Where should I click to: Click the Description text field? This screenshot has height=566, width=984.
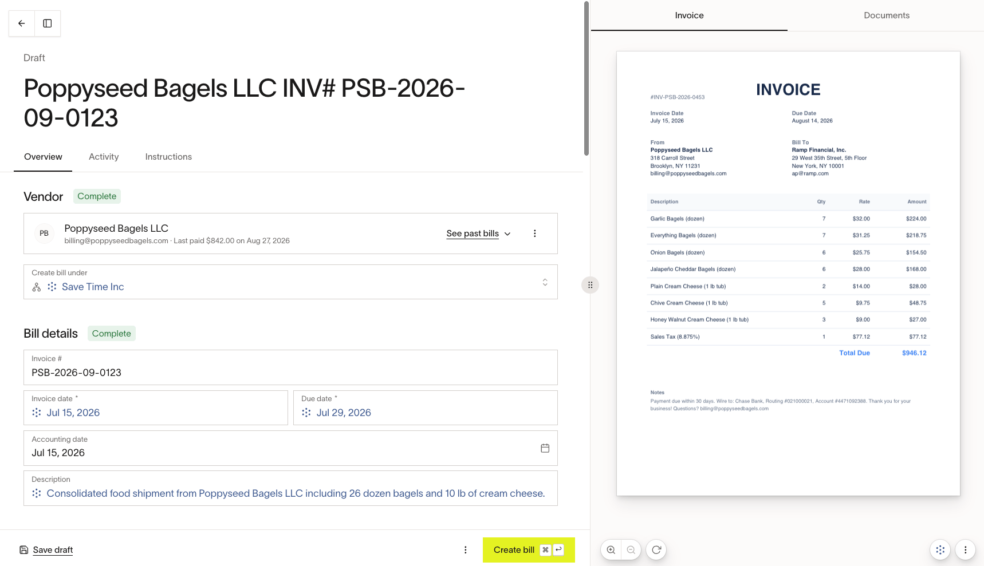tap(290, 488)
